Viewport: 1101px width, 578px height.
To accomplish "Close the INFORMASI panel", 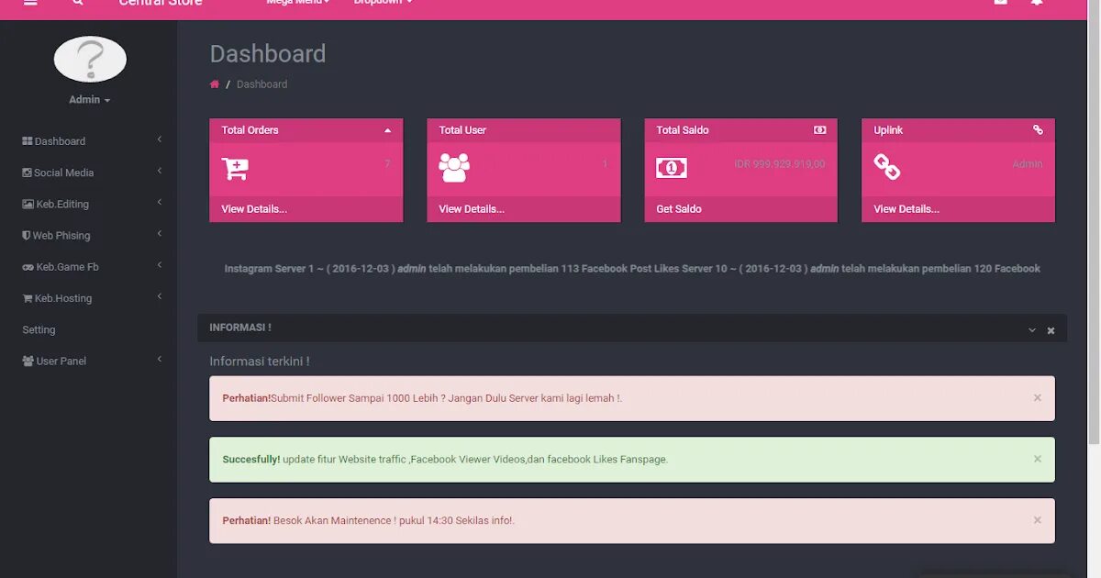I will pos(1051,330).
